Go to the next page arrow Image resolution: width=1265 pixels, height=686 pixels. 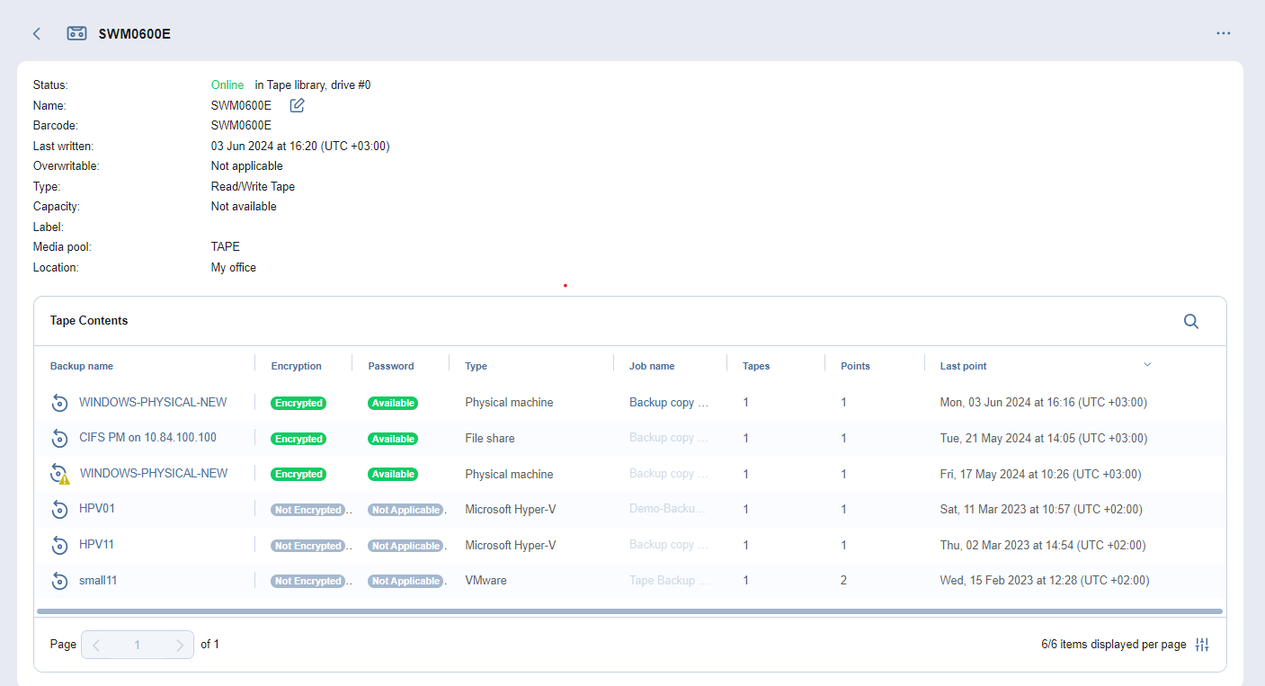[x=180, y=645]
